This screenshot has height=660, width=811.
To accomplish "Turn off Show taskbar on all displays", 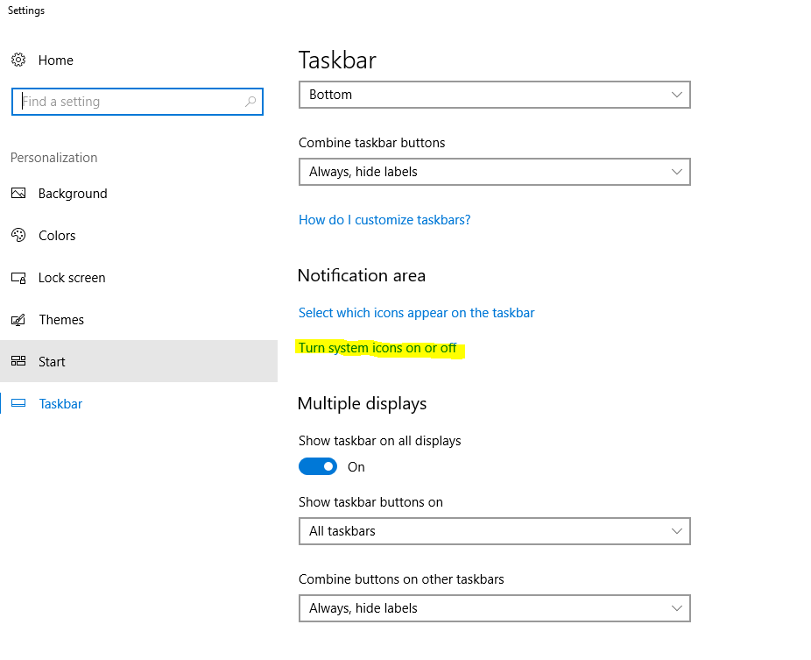I will tap(318, 466).
